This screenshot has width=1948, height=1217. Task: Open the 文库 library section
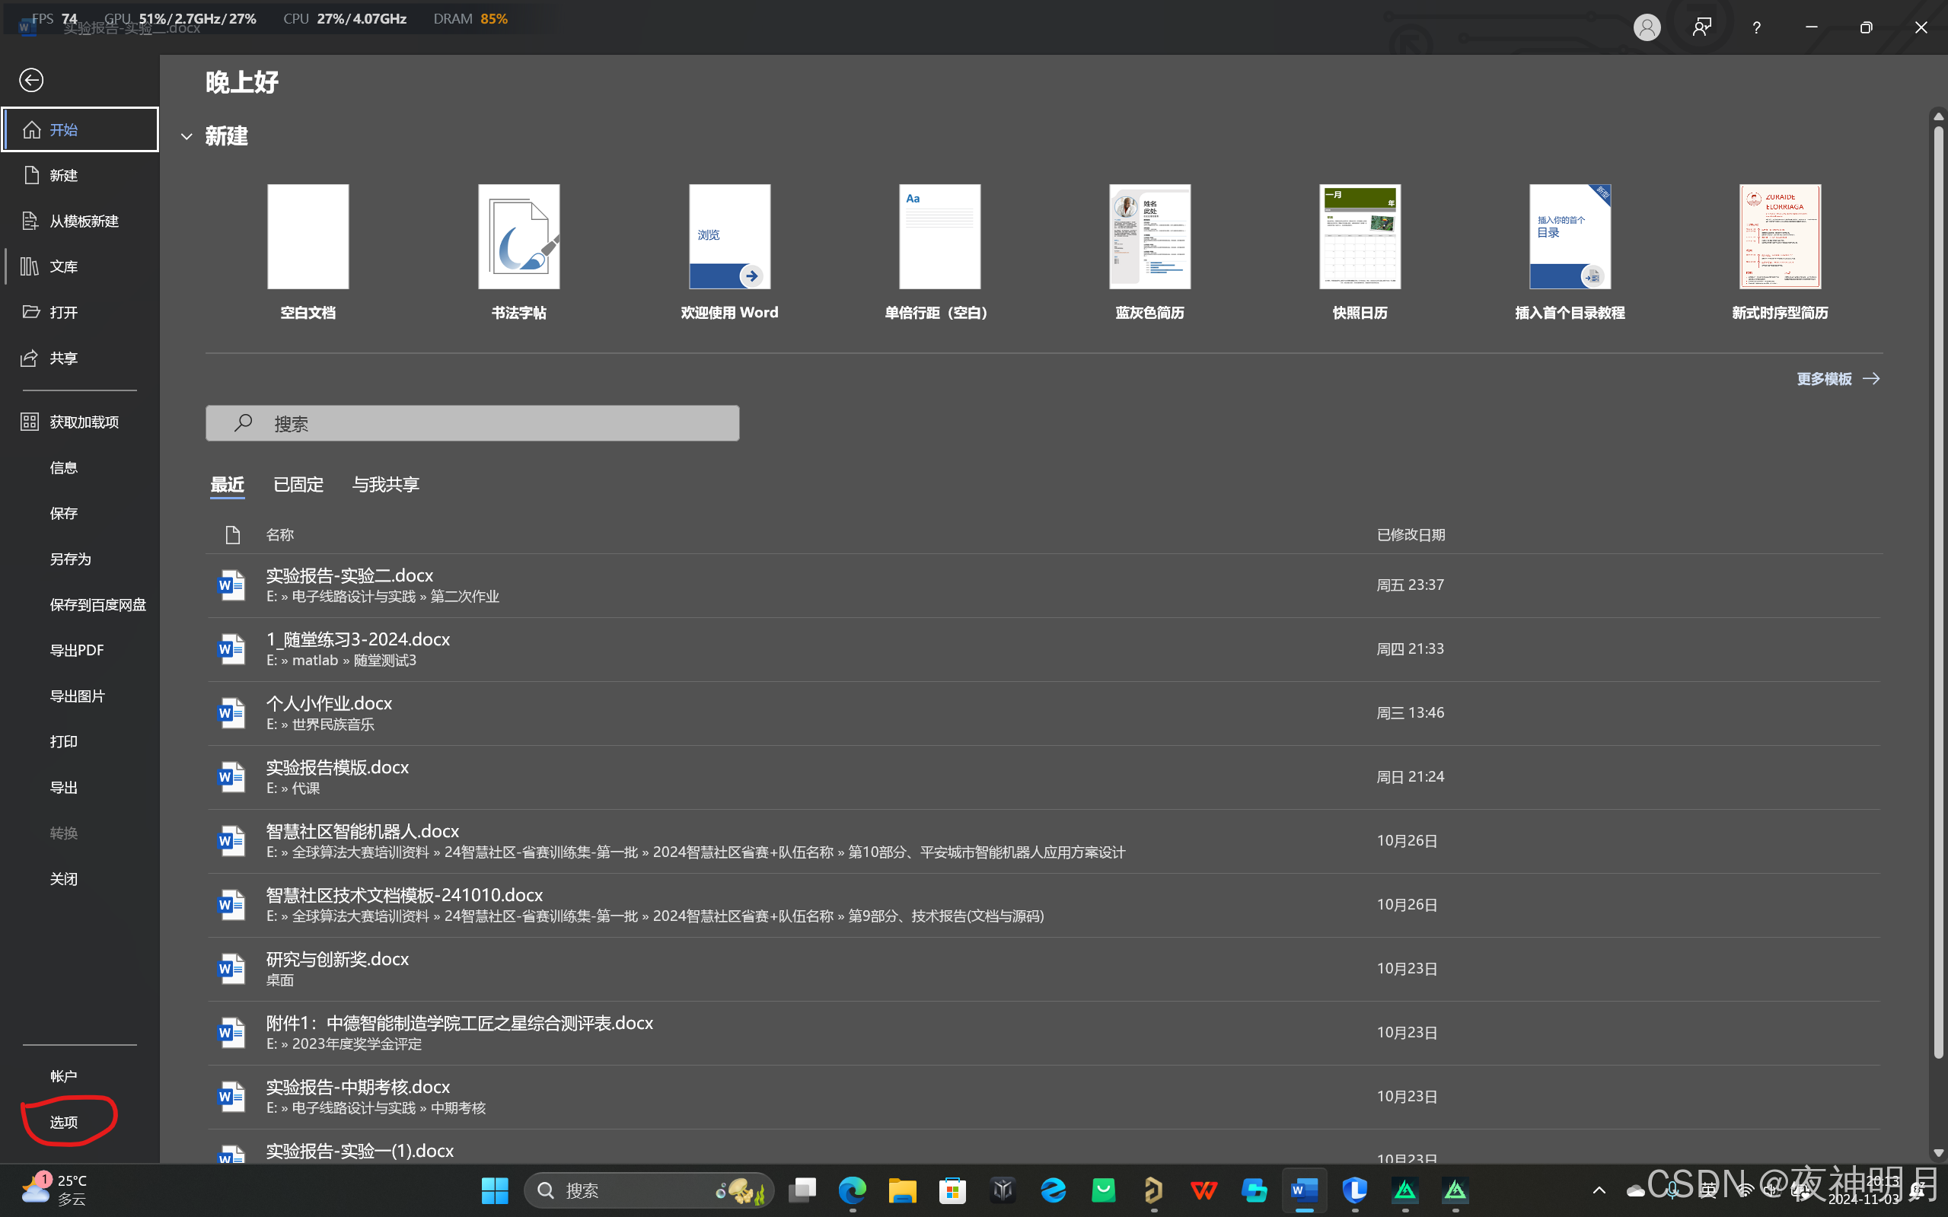62,266
